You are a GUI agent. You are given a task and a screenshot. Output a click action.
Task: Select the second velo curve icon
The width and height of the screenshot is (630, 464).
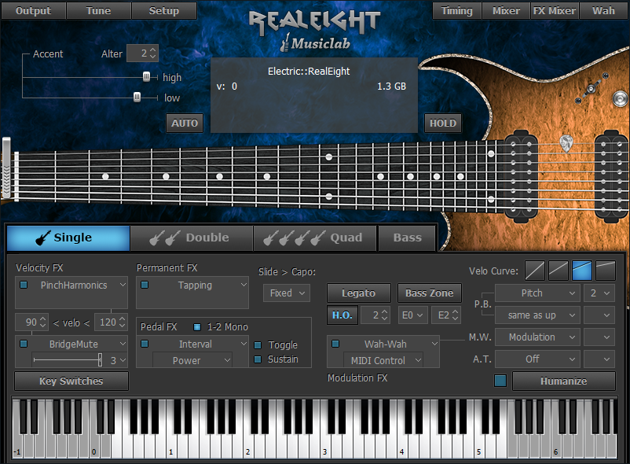coord(559,271)
